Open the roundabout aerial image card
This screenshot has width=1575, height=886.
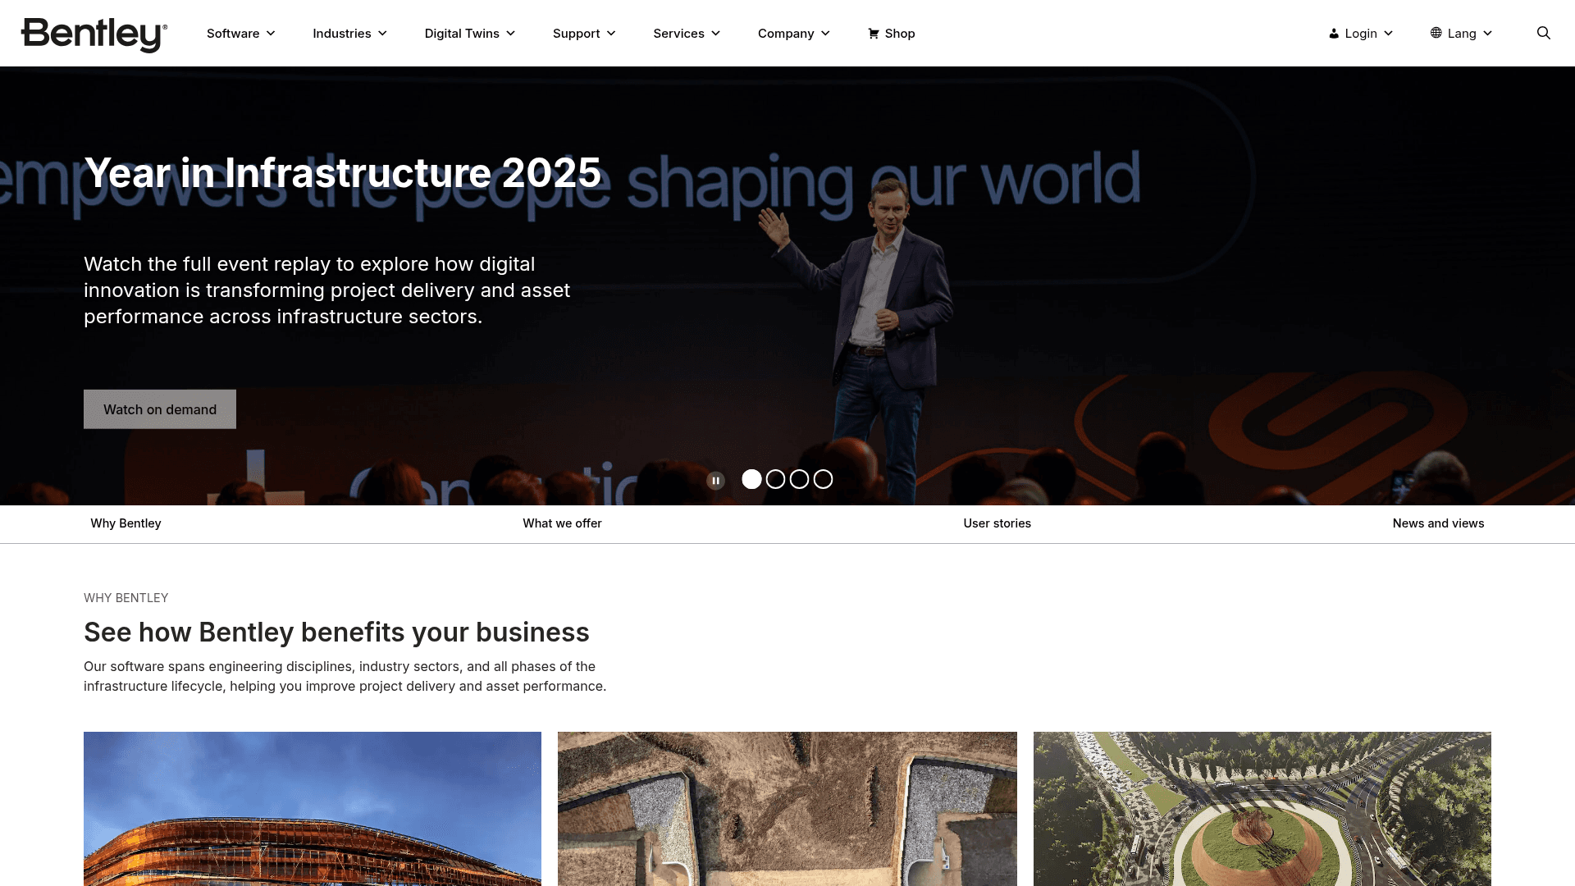click(1262, 809)
